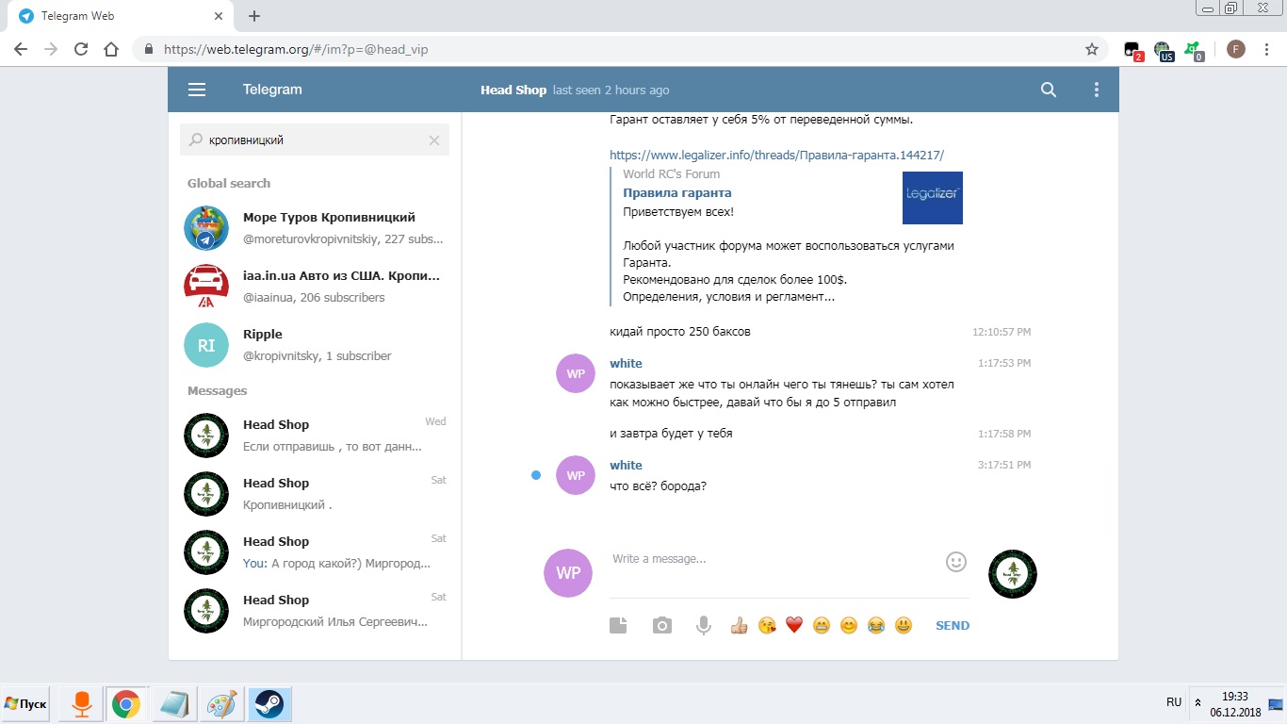Click the search field containing кропивницкий

click(314, 140)
